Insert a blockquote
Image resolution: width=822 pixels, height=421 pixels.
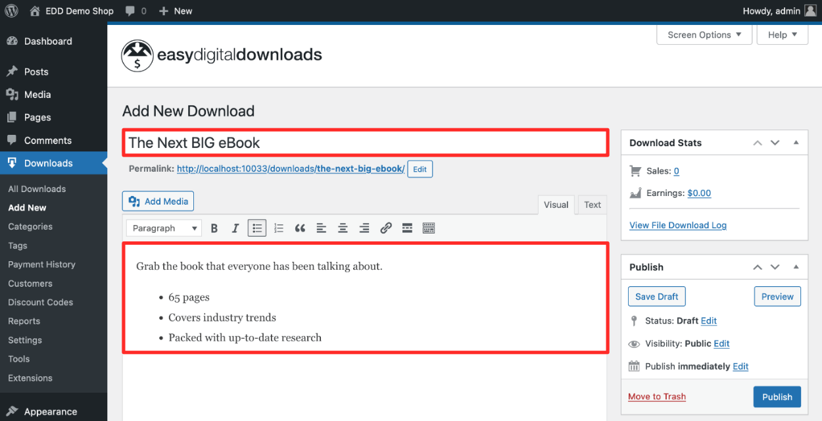300,228
